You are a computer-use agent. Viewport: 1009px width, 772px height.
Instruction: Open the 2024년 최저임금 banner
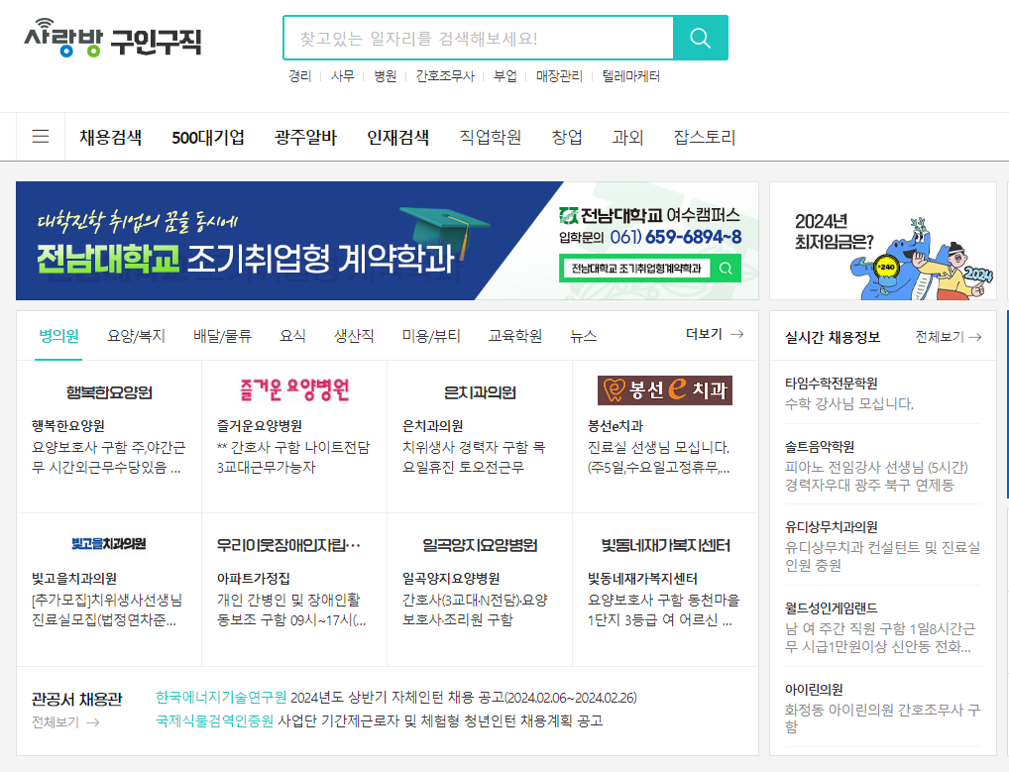tap(883, 241)
